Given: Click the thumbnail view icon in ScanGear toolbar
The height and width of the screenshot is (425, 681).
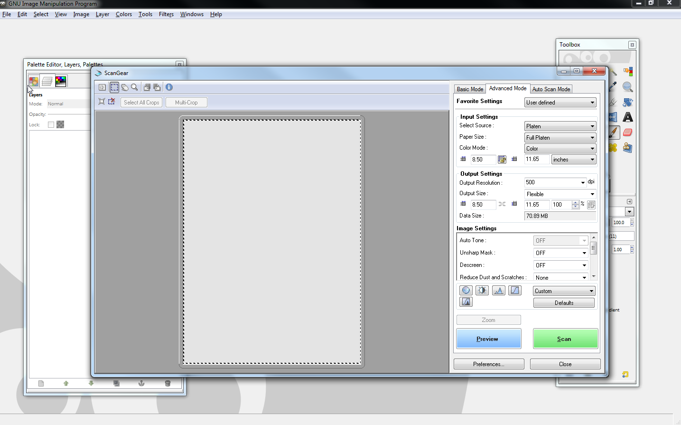Looking at the screenshot, I should (102, 87).
